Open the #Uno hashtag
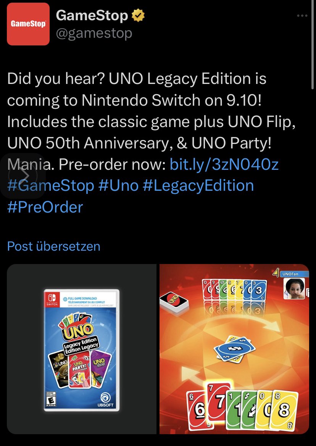This screenshot has width=316, height=446. click(119, 185)
